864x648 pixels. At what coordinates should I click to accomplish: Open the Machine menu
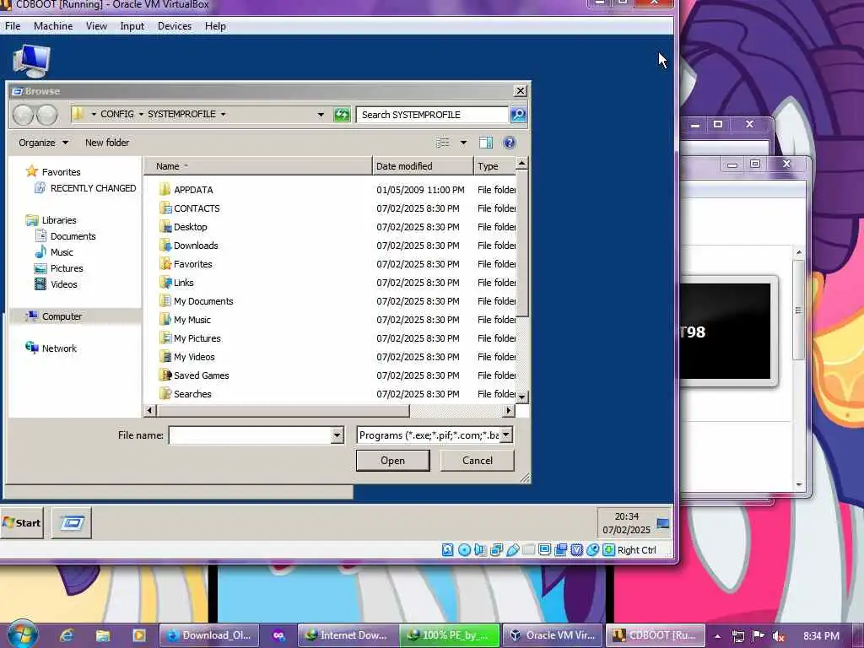point(53,26)
